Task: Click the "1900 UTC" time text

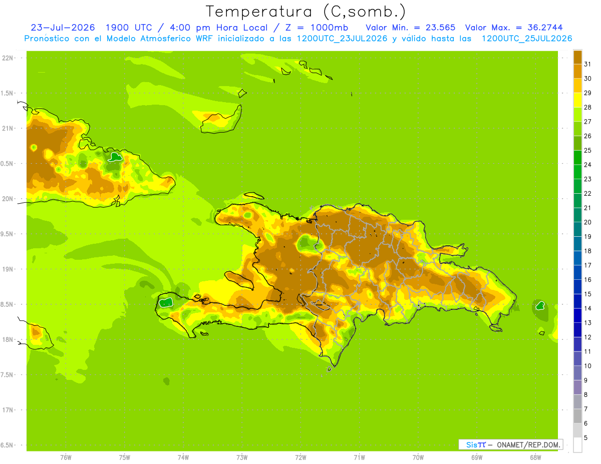Action: point(130,28)
